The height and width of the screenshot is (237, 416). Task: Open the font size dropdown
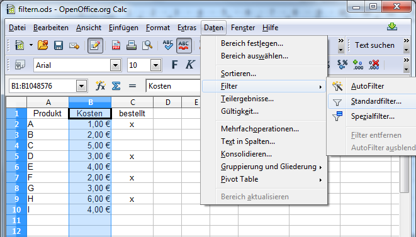[156, 65]
